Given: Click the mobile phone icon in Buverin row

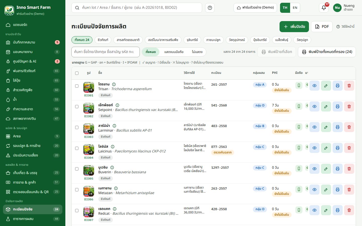Looking at the screenshot, I should pyautogui.click(x=299, y=169).
